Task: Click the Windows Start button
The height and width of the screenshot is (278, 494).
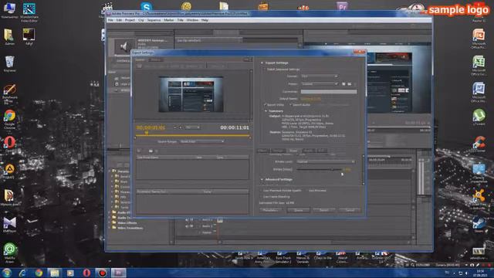Action: pos(7,273)
